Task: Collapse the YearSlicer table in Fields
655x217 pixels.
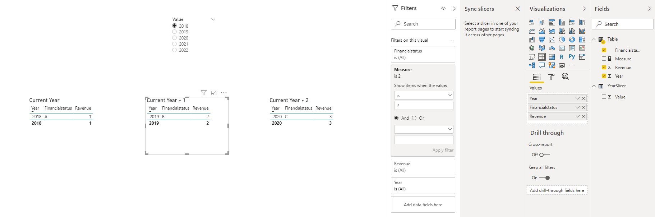Action: point(594,86)
